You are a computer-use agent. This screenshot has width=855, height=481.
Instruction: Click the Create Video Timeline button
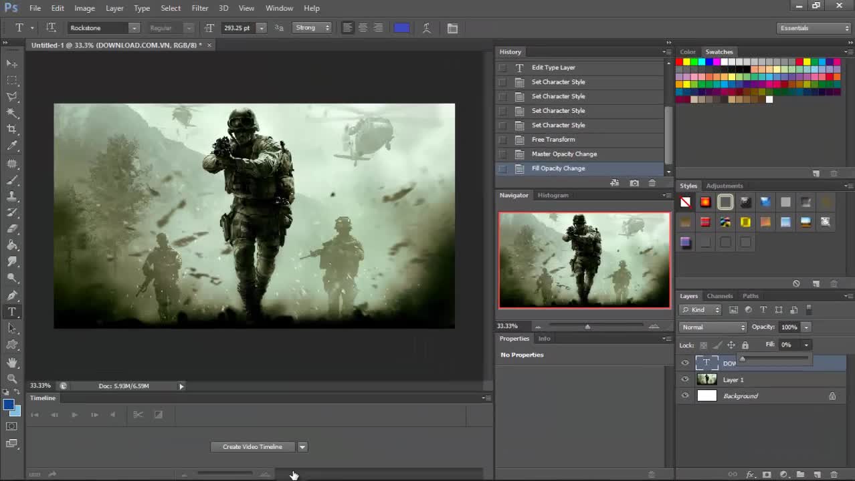252,447
